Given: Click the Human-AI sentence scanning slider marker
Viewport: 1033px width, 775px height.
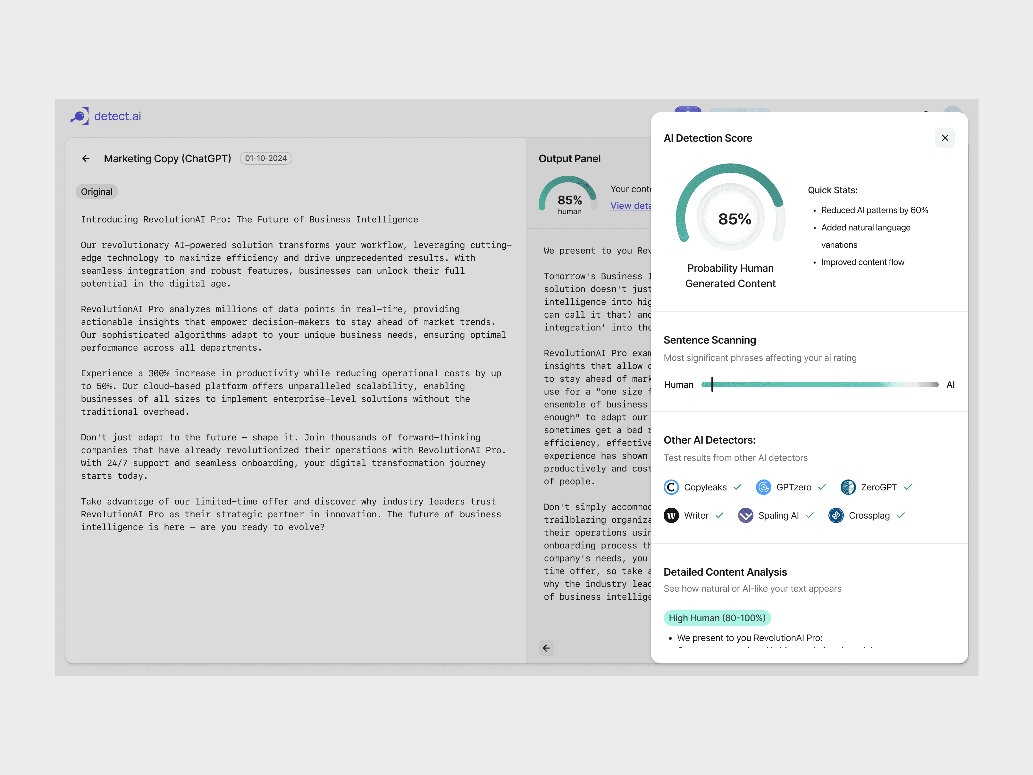Looking at the screenshot, I should click(x=712, y=384).
